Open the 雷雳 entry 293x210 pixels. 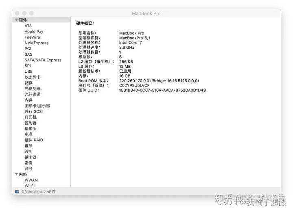[28, 163]
